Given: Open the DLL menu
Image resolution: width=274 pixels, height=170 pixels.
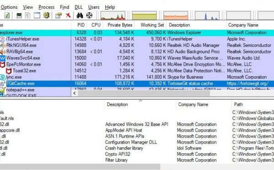Looking at the screenshot, I should pos(79,7).
